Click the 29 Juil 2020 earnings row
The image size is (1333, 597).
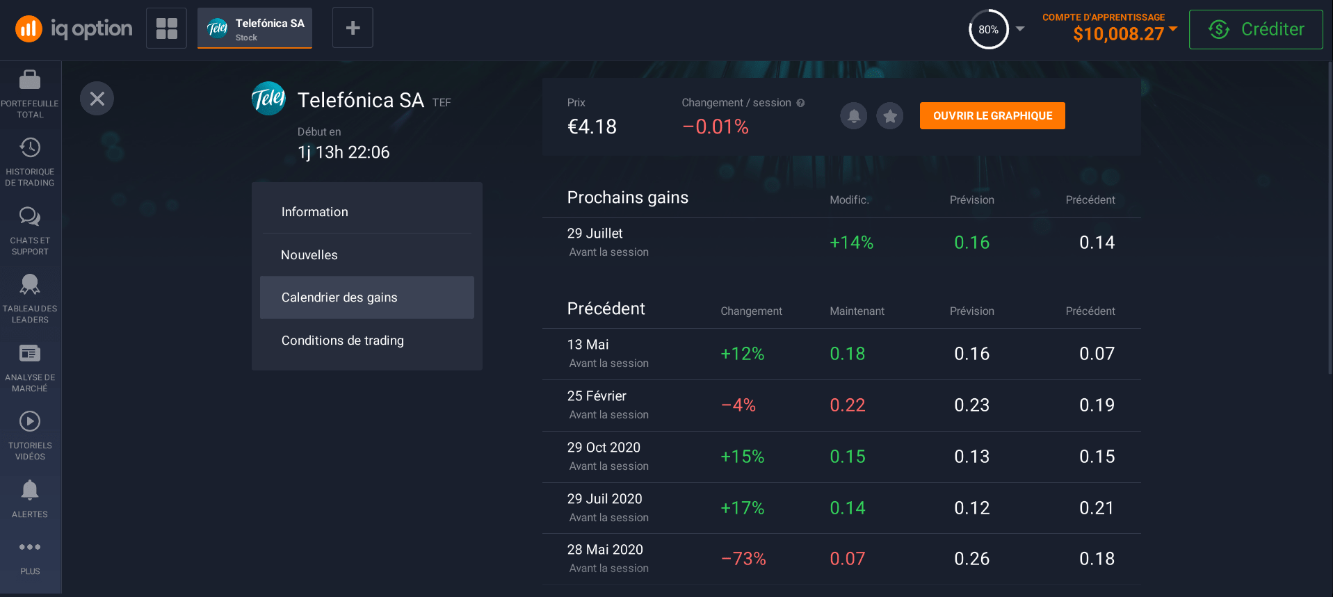pyautogui.click(x=841, y=508)
